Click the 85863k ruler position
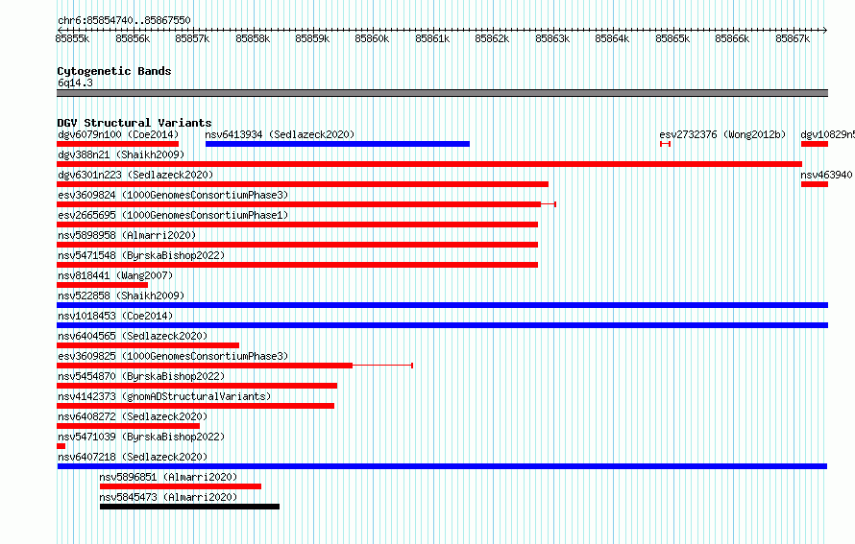This screenshot has height=544, width=855. (x=552, y=38)
